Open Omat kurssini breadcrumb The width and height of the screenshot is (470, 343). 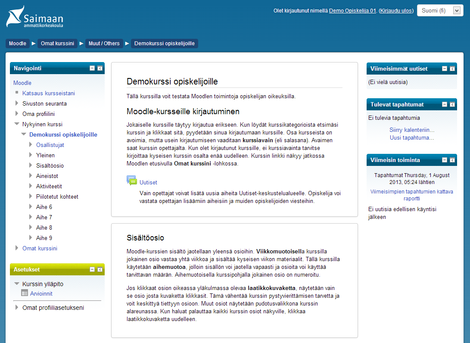(x=57, y=44)
